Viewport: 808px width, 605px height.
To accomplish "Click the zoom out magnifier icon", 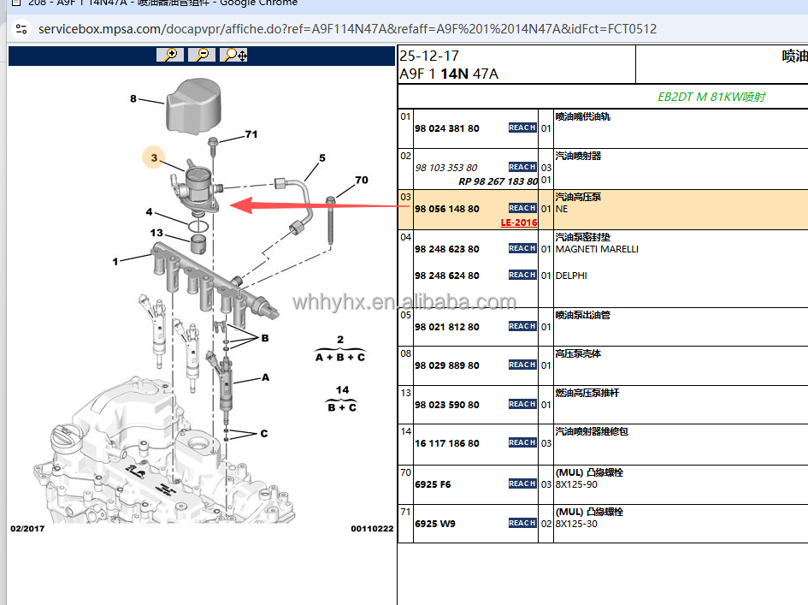I will [202, 55].
